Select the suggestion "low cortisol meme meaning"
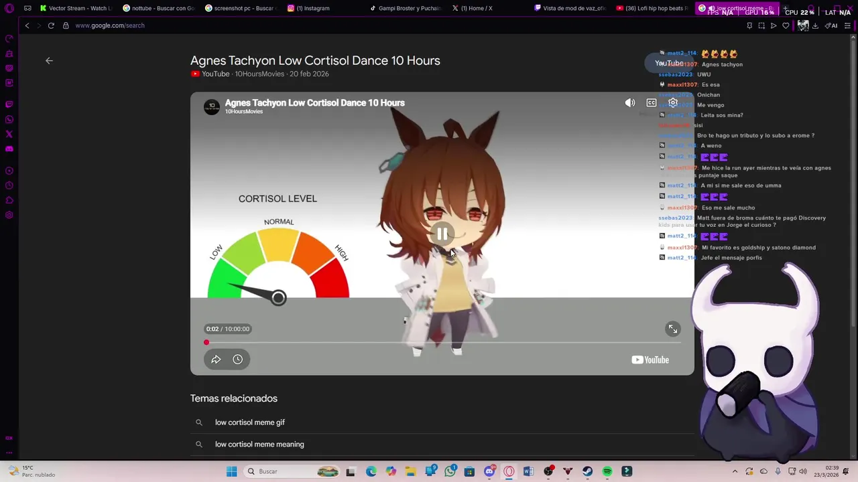 coord(259,445)
